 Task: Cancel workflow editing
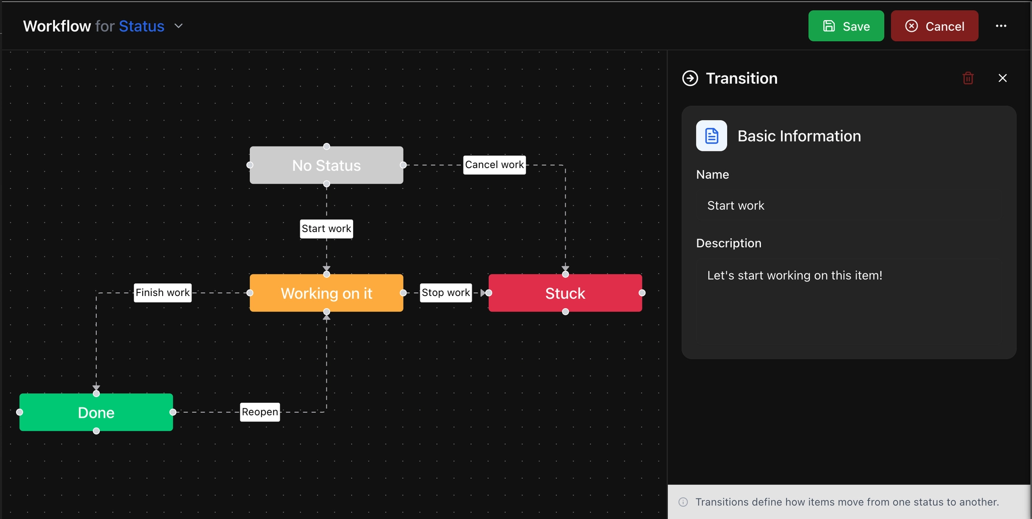934,26
